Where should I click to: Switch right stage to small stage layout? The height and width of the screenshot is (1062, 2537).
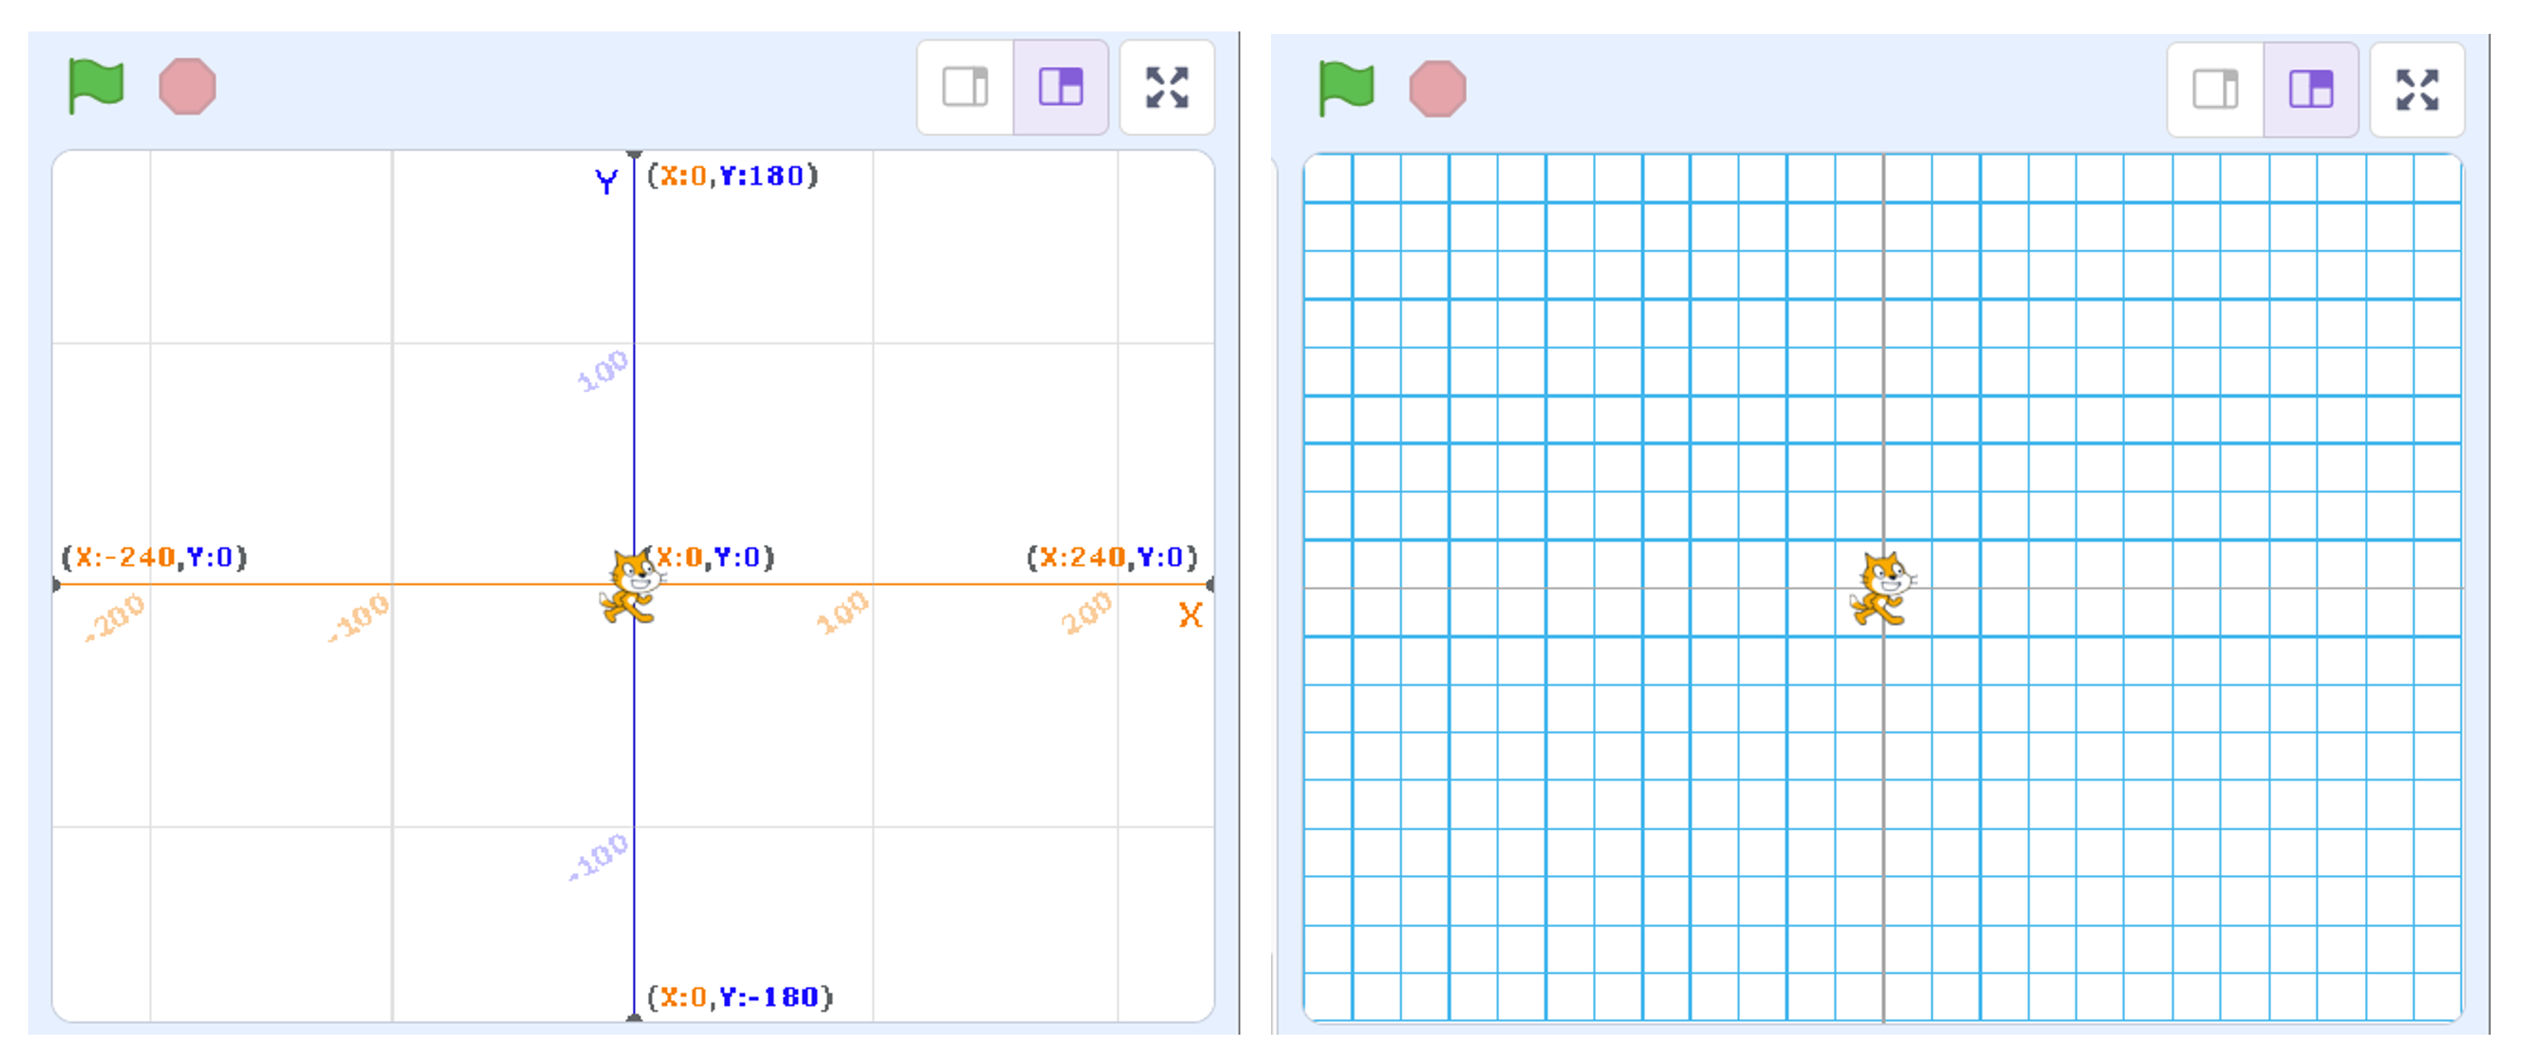pos(2215,89)
